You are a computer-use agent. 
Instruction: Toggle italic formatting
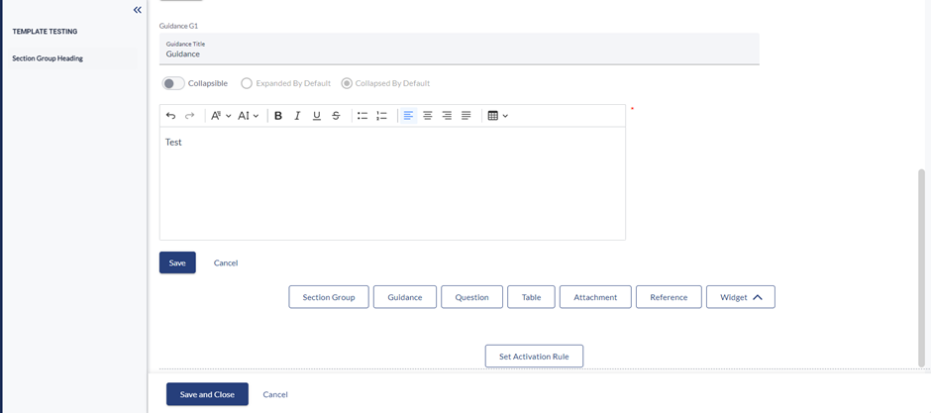tap(297, 116)
